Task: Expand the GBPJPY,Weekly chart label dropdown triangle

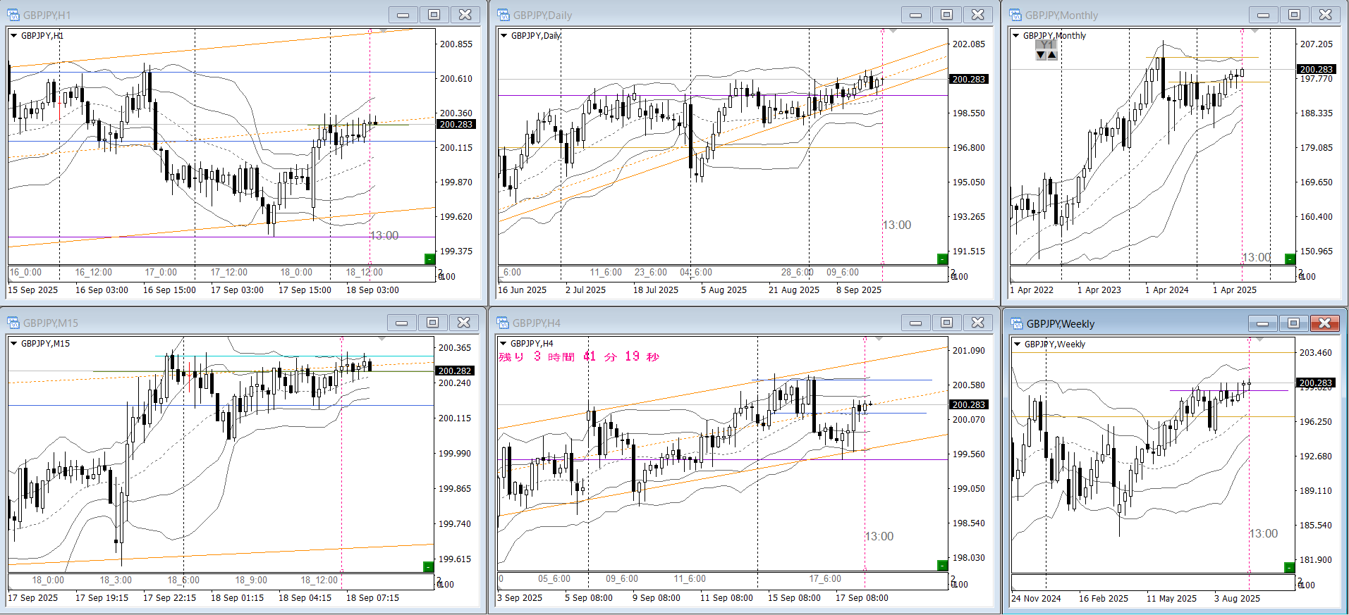Action: coord(1017,344)
